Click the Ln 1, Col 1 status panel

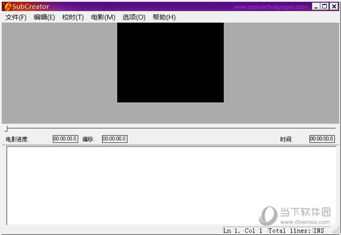click(244, 231)
